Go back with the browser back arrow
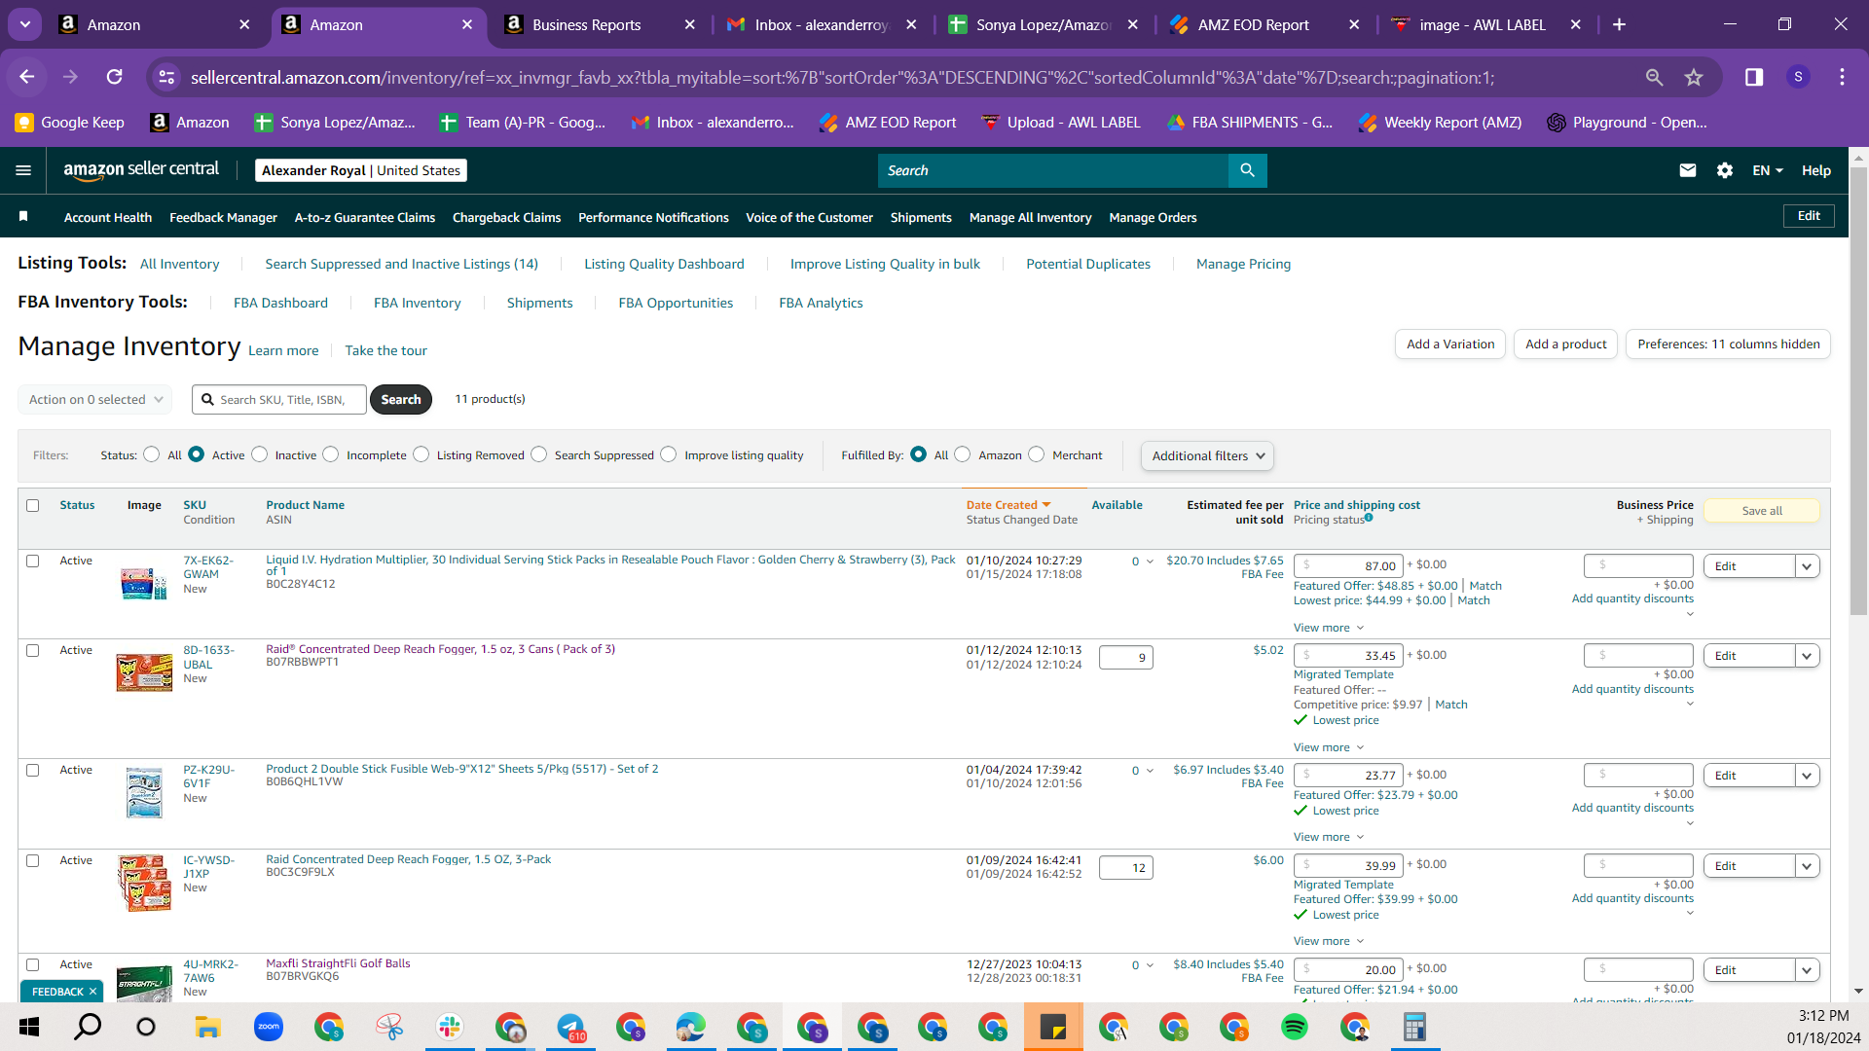Viewport: 1869px width, 1051px height. 27,77
